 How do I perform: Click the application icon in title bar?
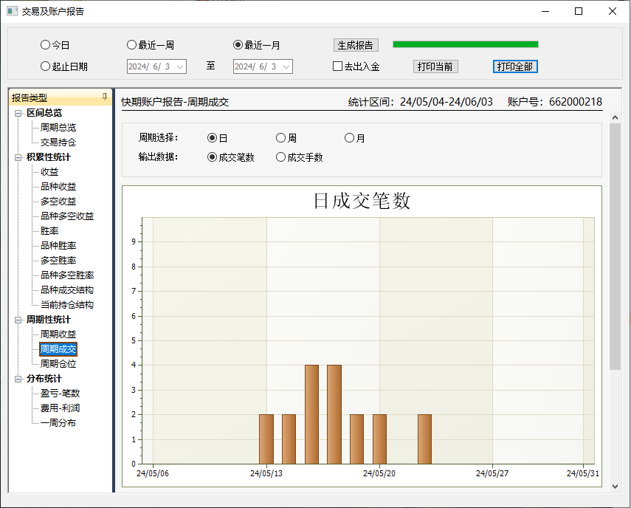click(12, 11)
